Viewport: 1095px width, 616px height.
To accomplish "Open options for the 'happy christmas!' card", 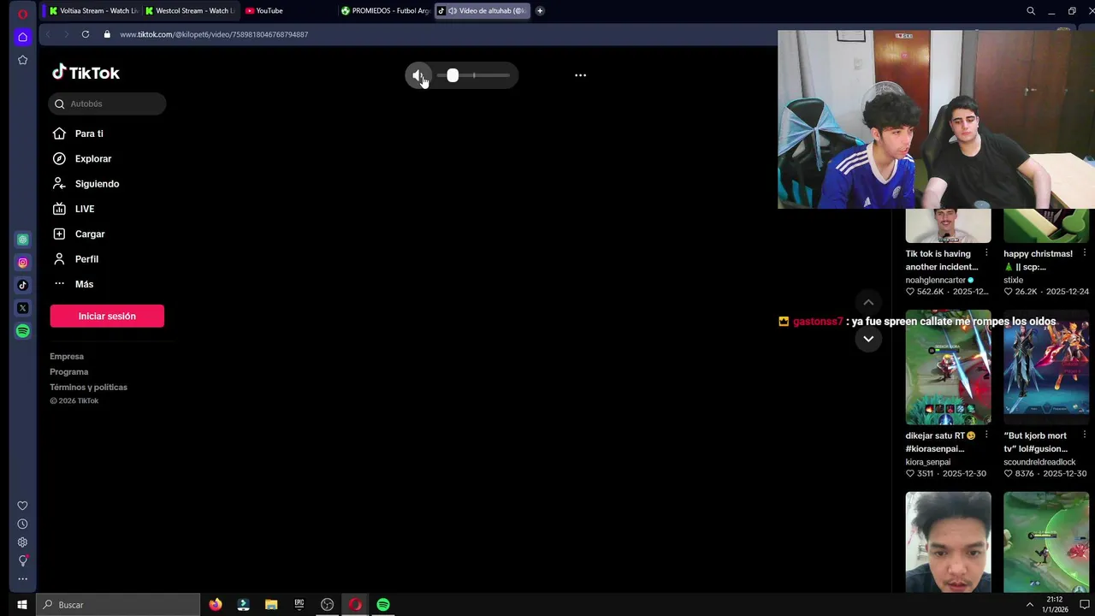I will (x=1085, y=253).
